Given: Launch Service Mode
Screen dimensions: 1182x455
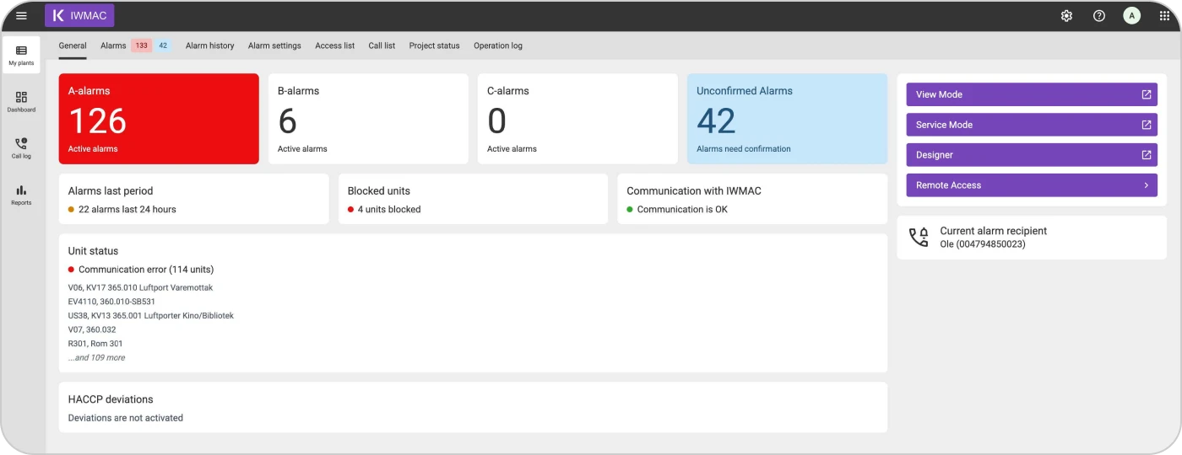Looking at the screenshot, I should point(1031,125).
